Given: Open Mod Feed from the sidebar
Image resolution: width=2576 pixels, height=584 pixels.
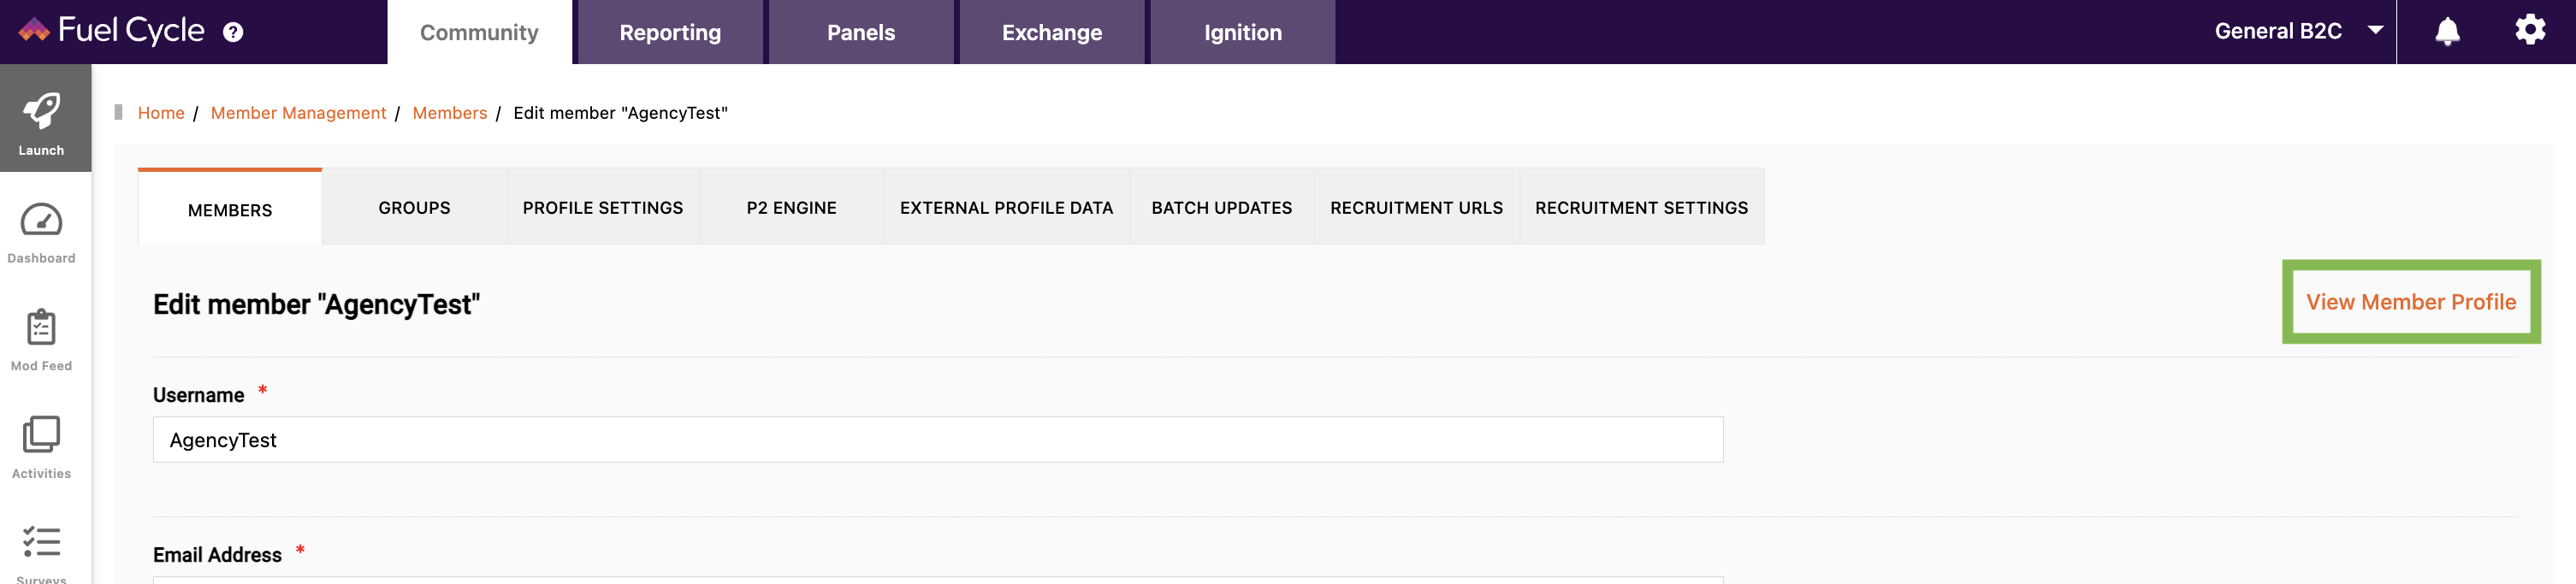Looking at the screenshot, I should click(x=41, y=341).
